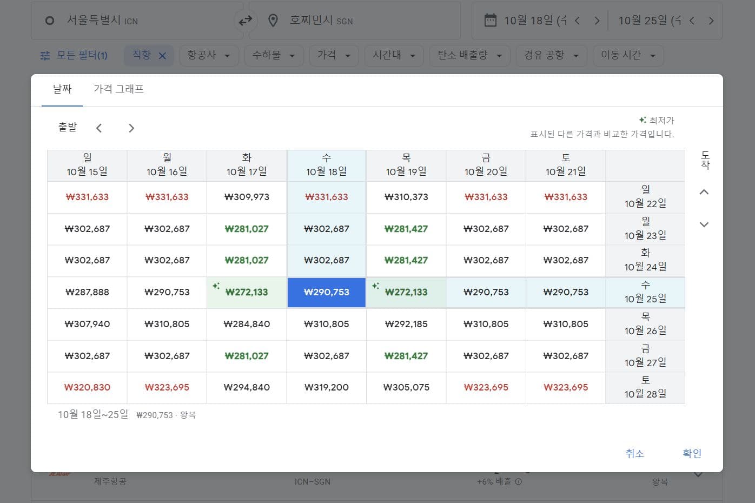Click the calendar icon in the date field
The height and width of the screenshot is (503, 755).
[x=490, y=19]
